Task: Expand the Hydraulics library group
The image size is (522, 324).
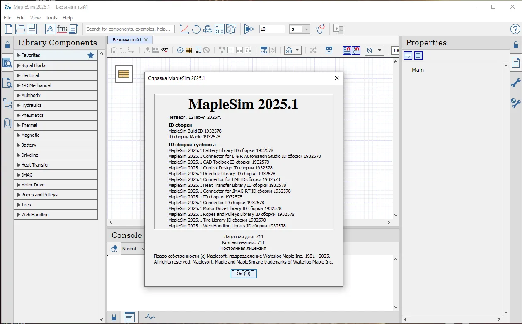Action: click(56, 105)
